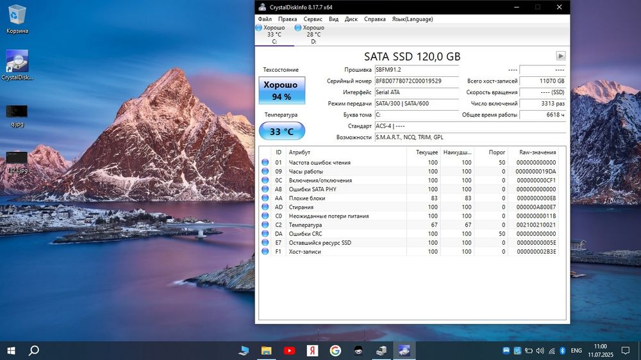Switch the ENG input language

coord(576,350)
